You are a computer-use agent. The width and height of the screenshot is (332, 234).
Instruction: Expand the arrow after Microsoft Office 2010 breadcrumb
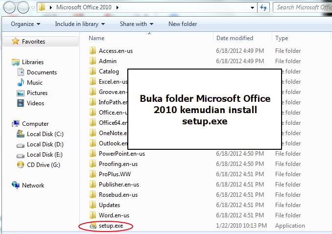(x=118, y=8)
